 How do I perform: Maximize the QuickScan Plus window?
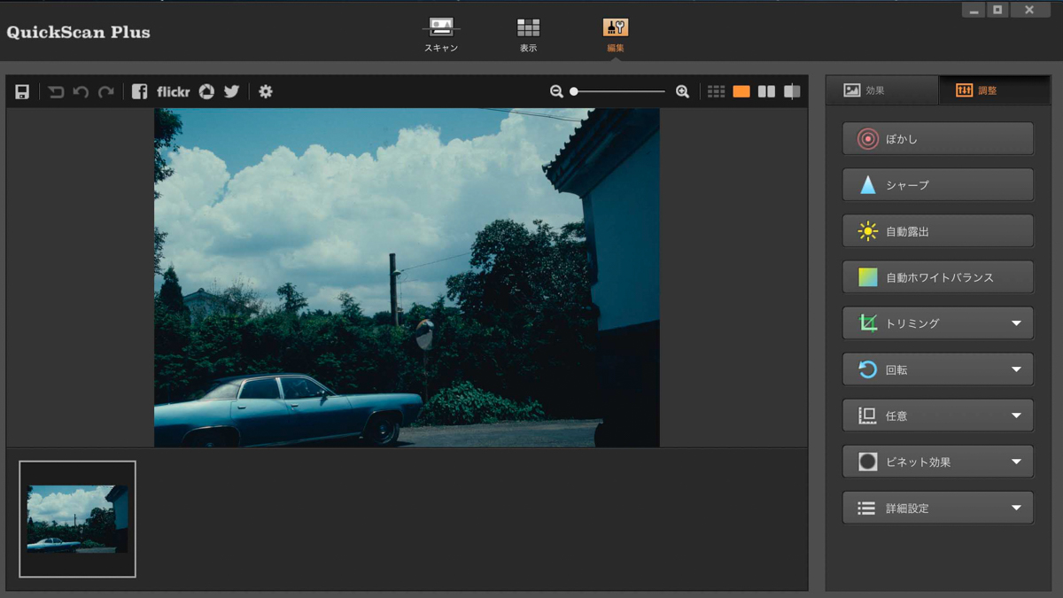pos(997,10)
